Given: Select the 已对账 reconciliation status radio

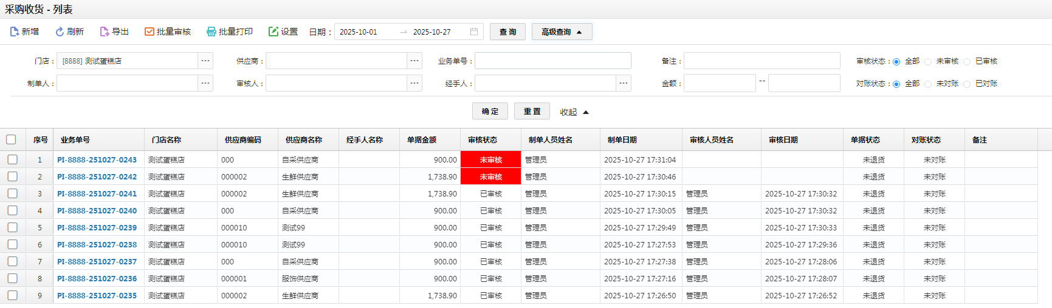Looking at the screenshot, I should [x=967, y=84].
